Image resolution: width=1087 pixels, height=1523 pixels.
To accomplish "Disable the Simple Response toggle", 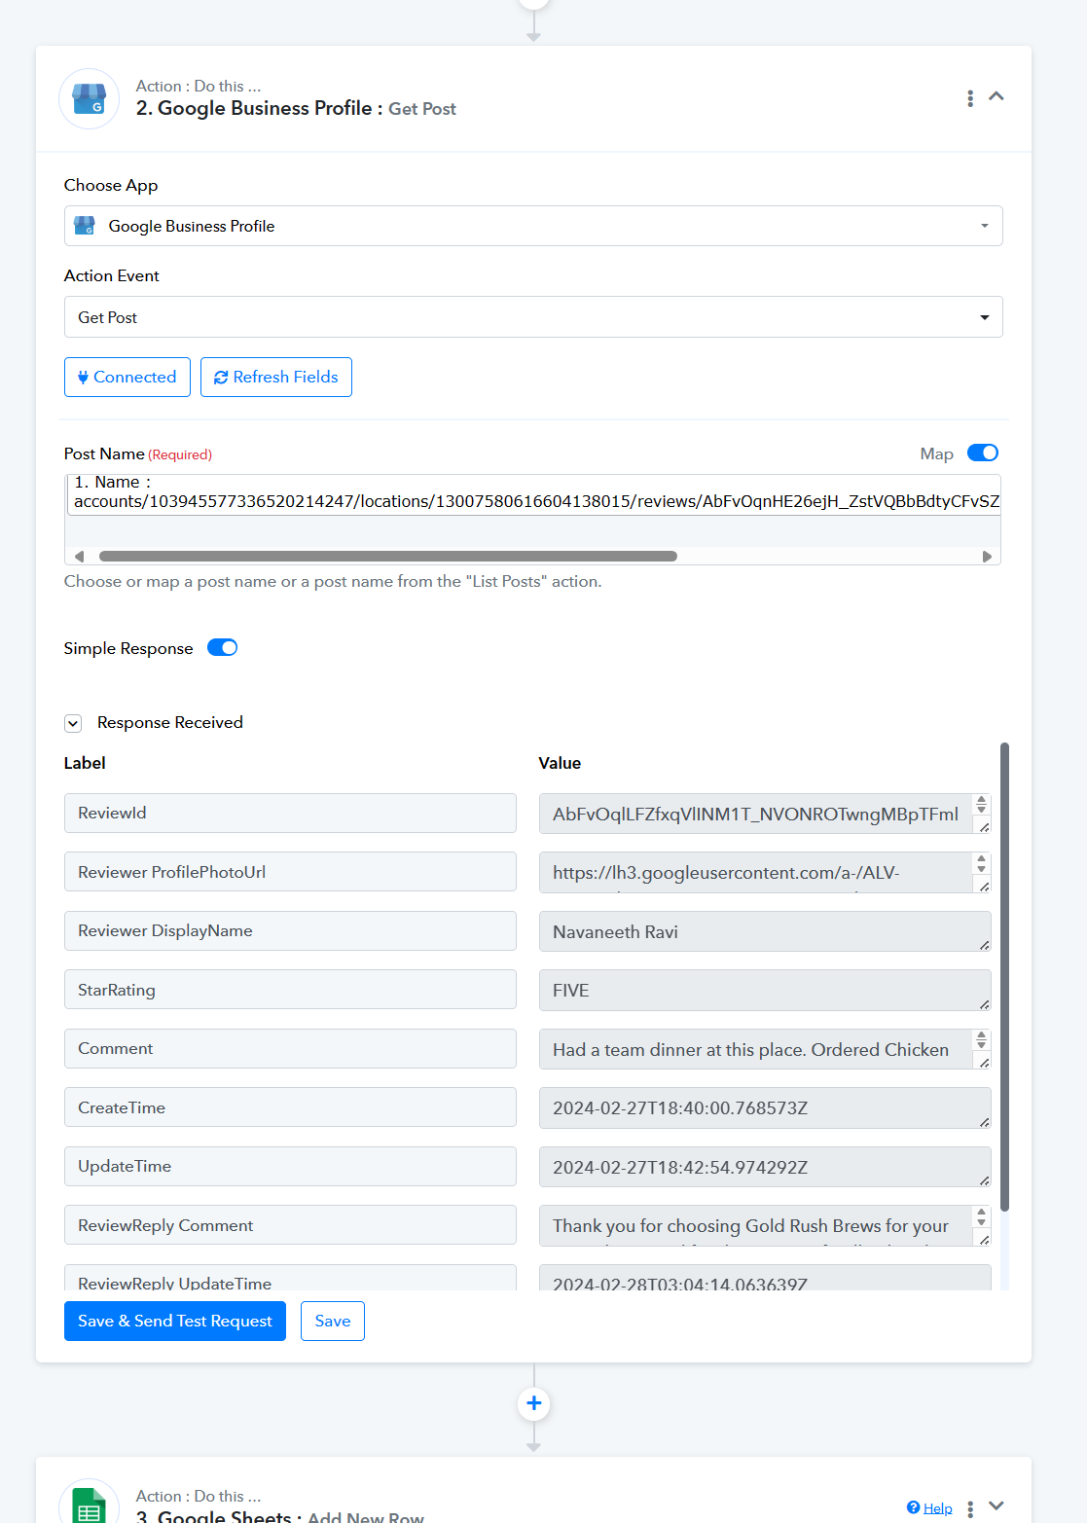I will pos(223,648).
